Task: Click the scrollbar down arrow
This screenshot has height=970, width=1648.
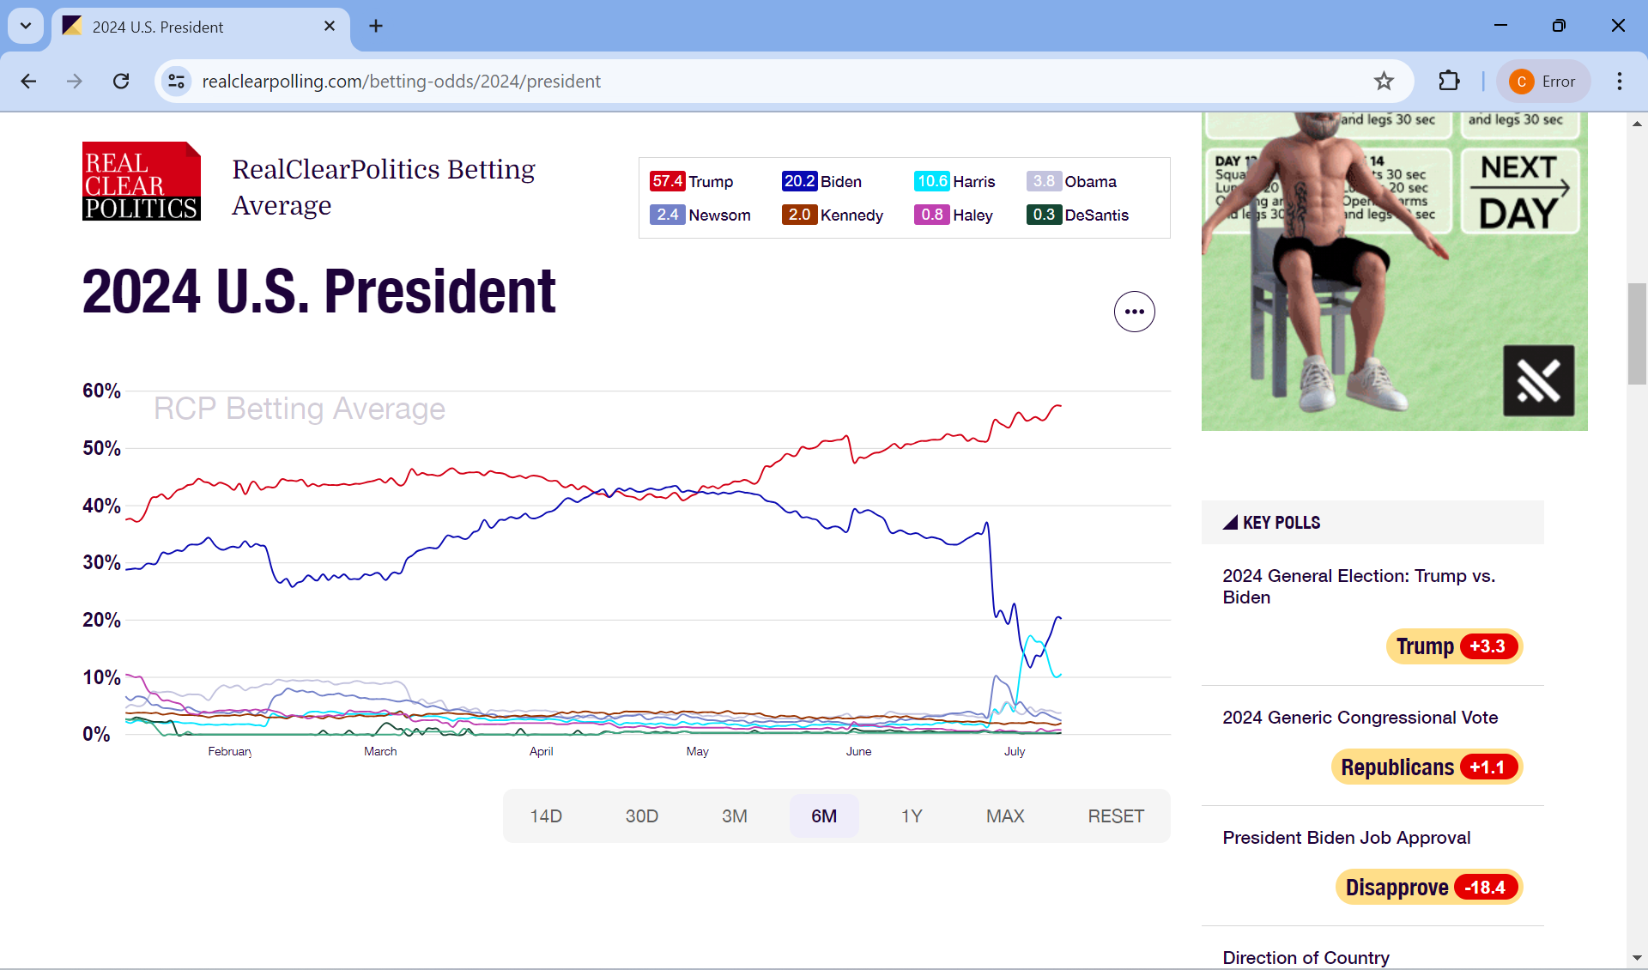Action: [x=1637, y=957]
